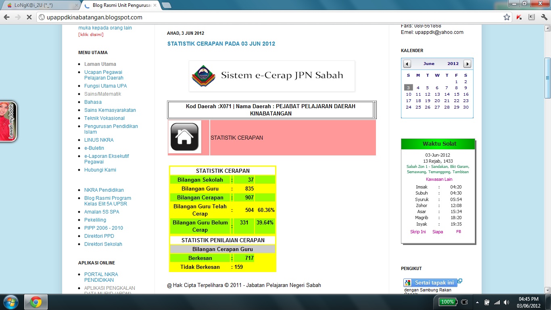This screenshot has height=310, width=551.
Task: Open the Bahasa menu link
Action: click(93, 102)
